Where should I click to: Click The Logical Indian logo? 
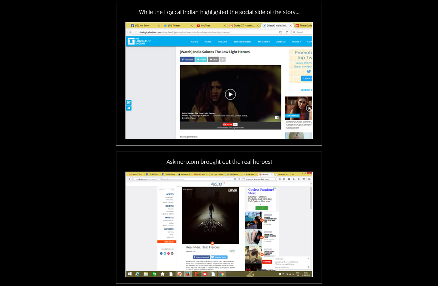click(x=137, y=41)
